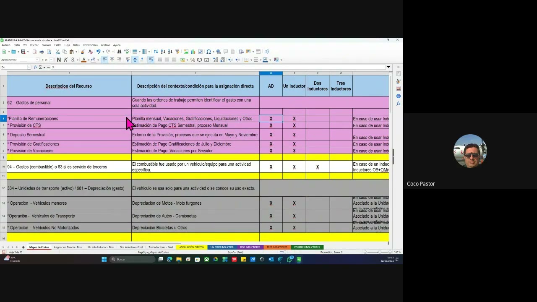Toggle wrap text in cells
The height and width of the screenshot is (302, 537).
(x=151, y=60)
